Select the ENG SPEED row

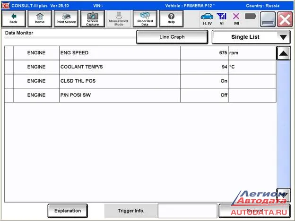[x=140, y=53]
